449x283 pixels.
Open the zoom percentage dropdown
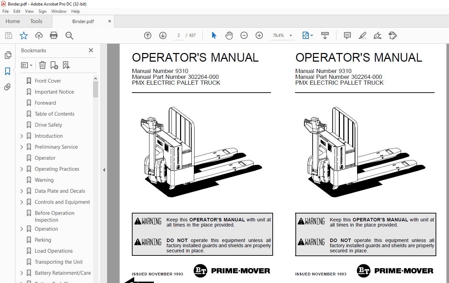[x=291, y=35]
